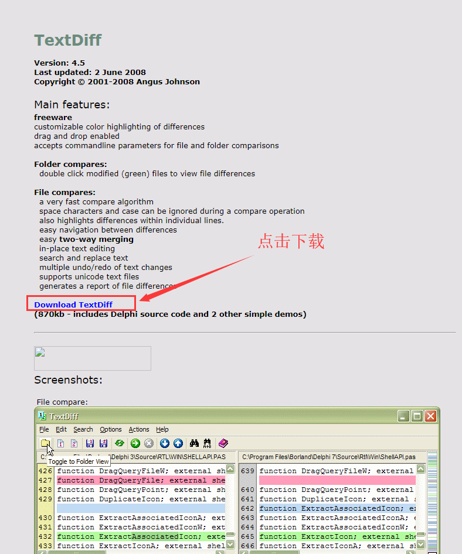462x554 pixels.
Task: Click left pane line 429 DuplicateIcon
Action: coord(141,499)
